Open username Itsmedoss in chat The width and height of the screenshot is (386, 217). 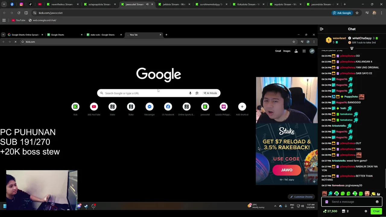click(338, 185)
